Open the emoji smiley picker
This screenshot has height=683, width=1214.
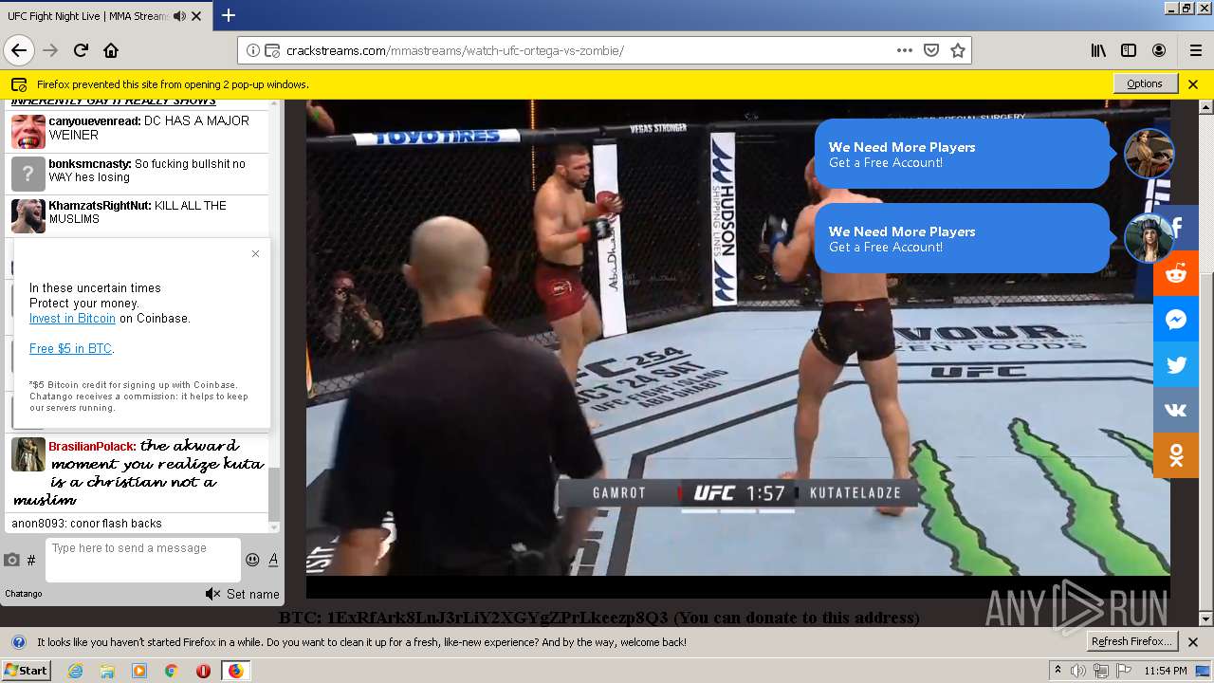pos(252,560)
